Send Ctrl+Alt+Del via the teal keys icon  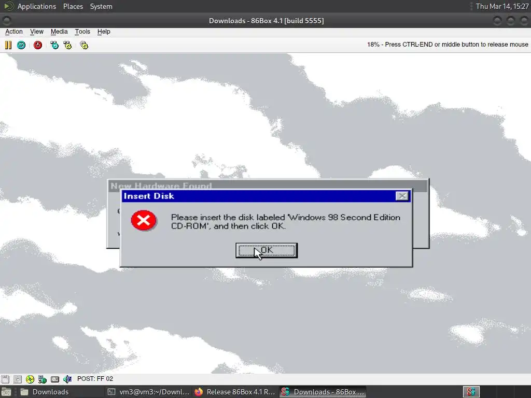(x=54, y=45)
